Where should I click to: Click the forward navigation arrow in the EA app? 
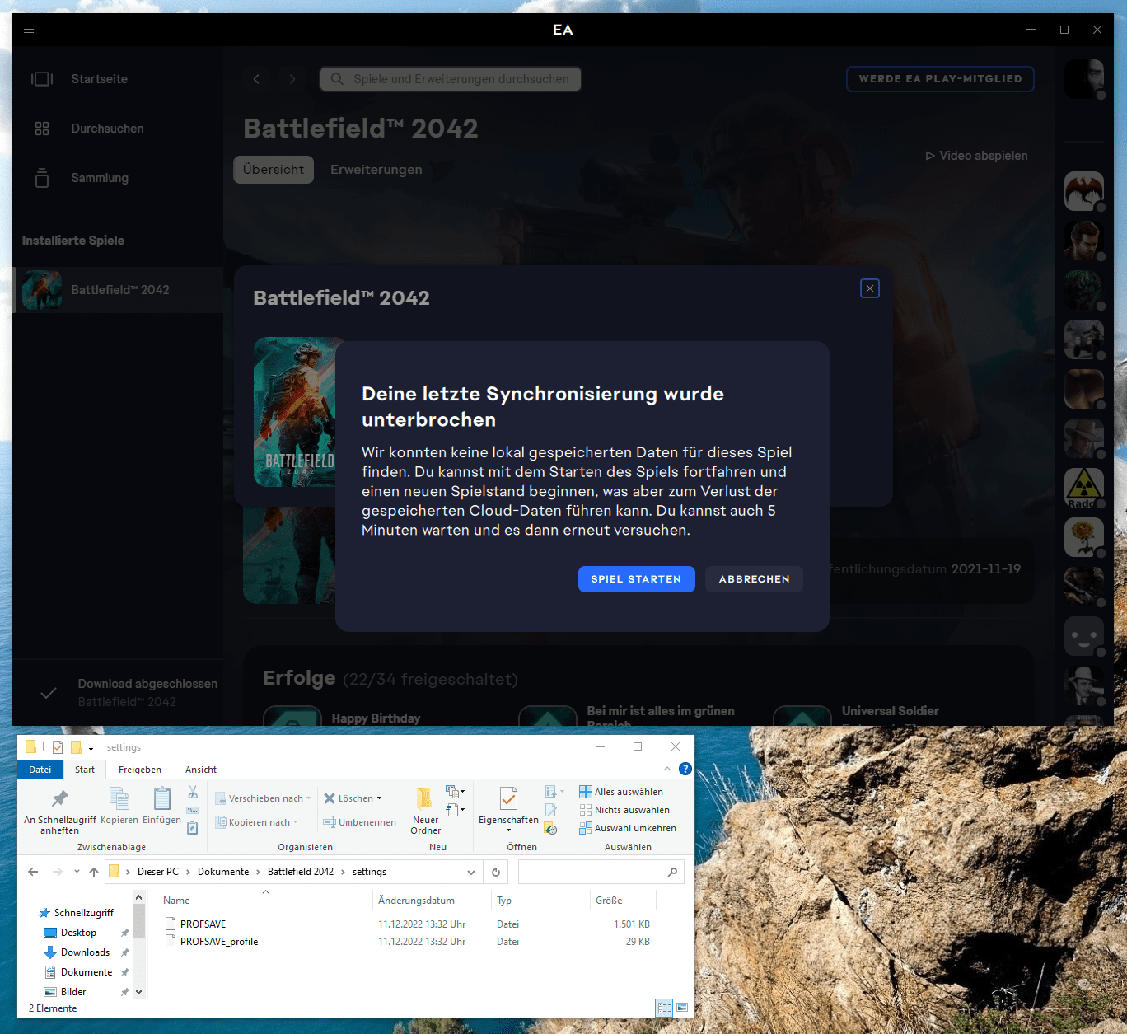292,79
